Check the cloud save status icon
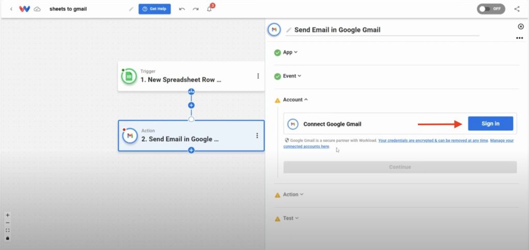Viewport: 529px width, 250px height. tap(37, 9)
